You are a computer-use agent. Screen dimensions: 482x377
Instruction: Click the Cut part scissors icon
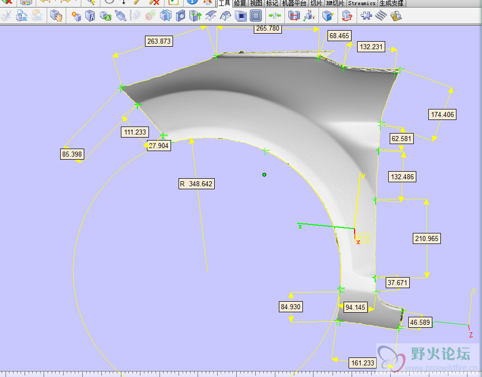[7, 16]
